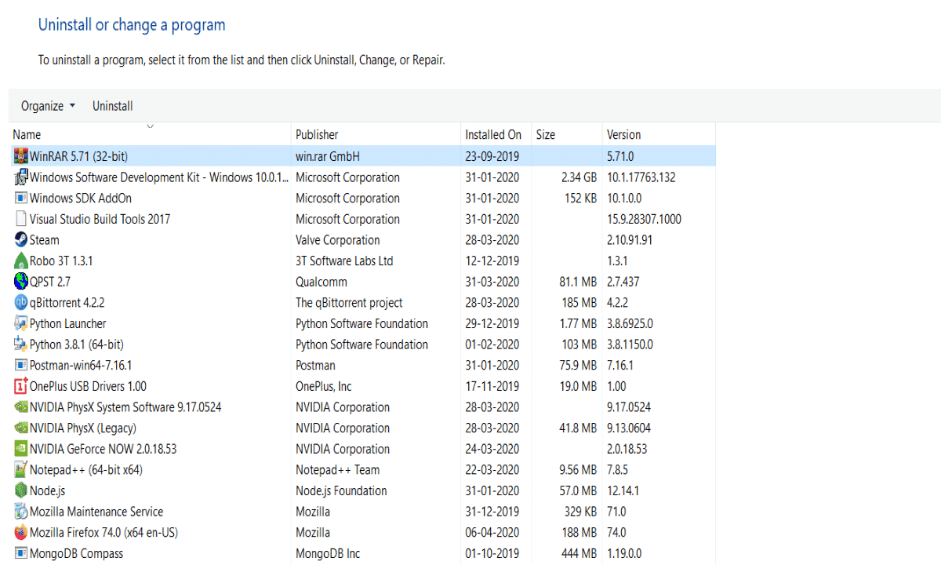The height and width of the screenshot is (565, 941).
Task: Click the Robo 3T icon
Action: tap(21, 261)
